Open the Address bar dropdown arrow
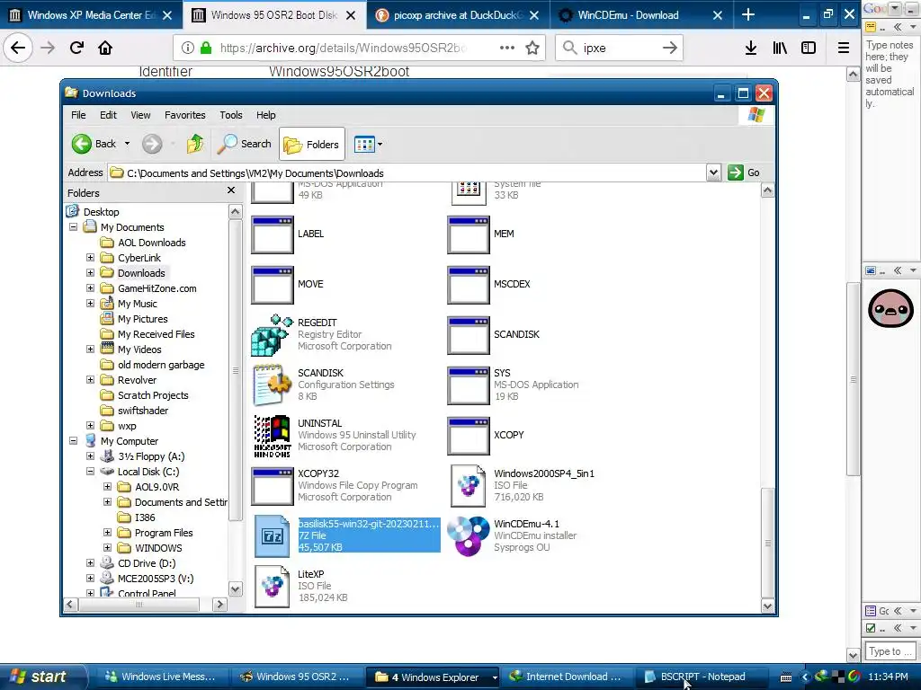 [713, 172]
